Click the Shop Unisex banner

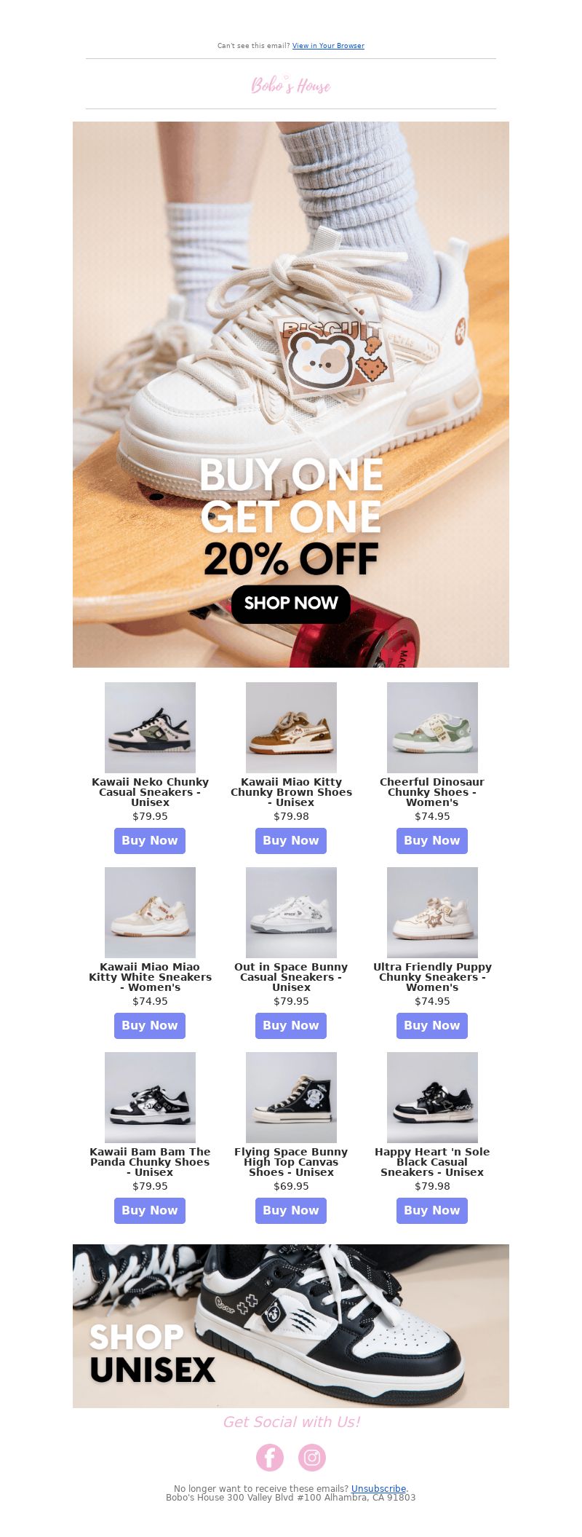point(291,1326)
